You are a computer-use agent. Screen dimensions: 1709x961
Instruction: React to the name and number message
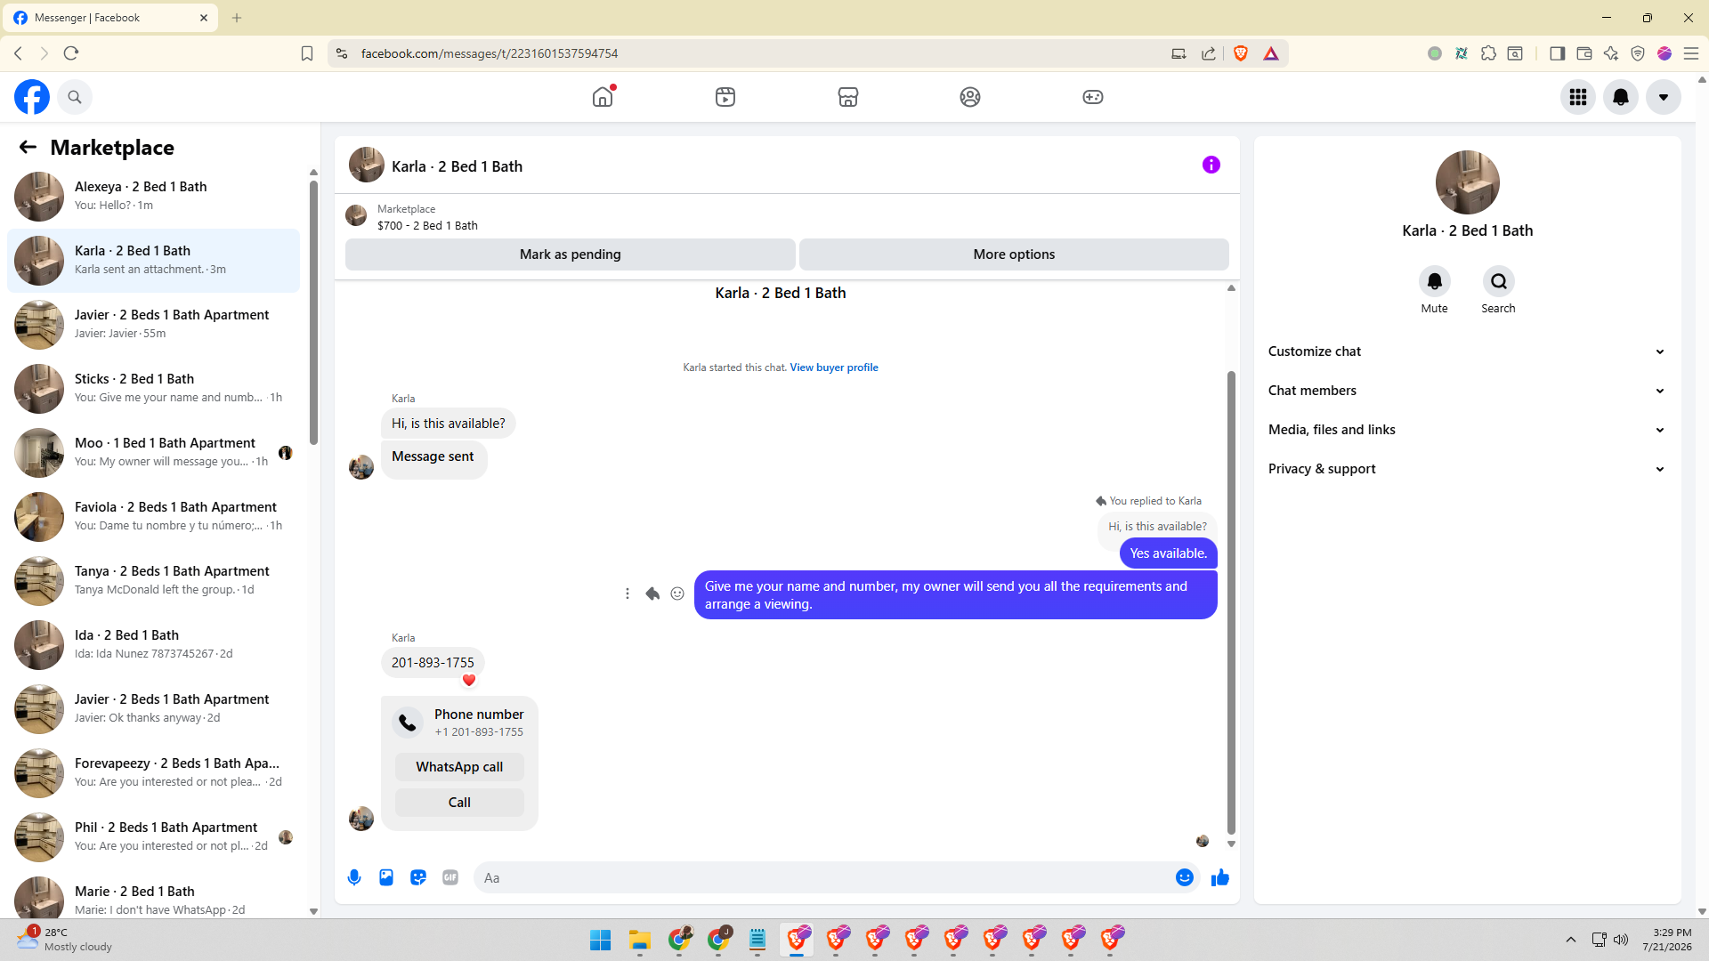(677, 594)
